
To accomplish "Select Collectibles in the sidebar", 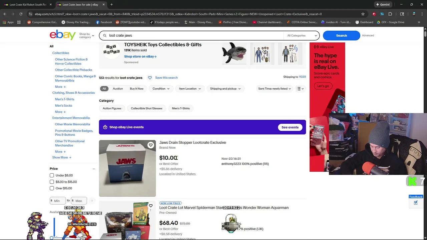I will 61,53.
